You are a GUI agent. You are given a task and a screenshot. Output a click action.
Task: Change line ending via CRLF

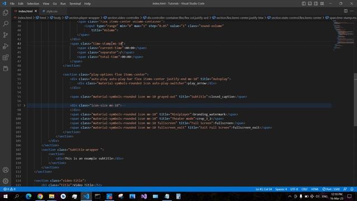point(305,189)
